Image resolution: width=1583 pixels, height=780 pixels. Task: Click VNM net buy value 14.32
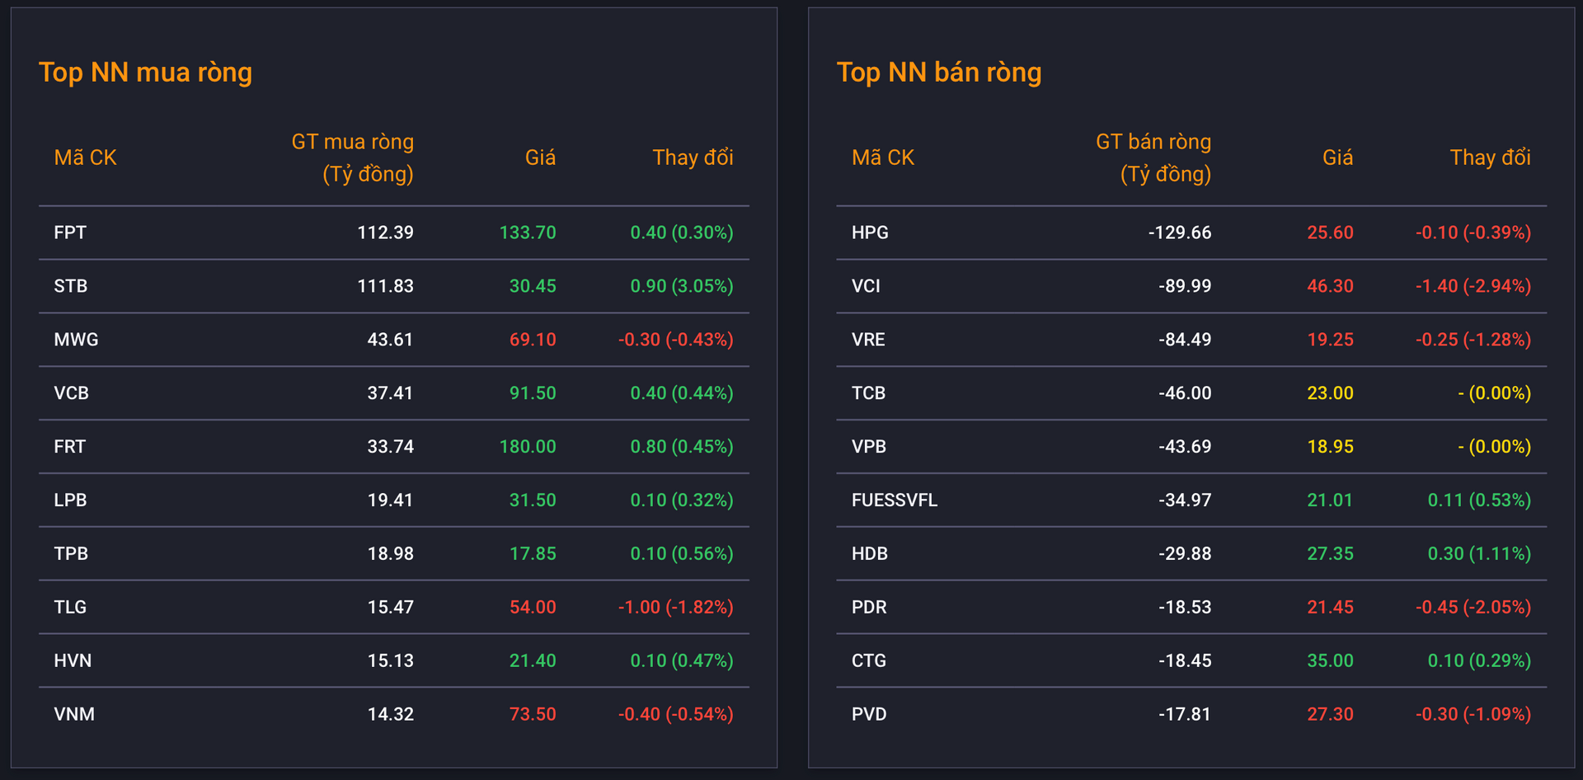click(391, 715)
